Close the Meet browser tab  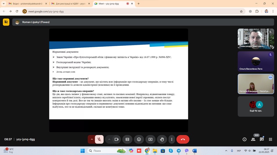click(132, 3)
